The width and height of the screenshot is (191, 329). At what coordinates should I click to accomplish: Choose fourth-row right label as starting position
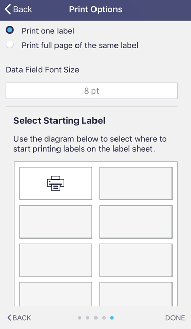tap(136, 294)
